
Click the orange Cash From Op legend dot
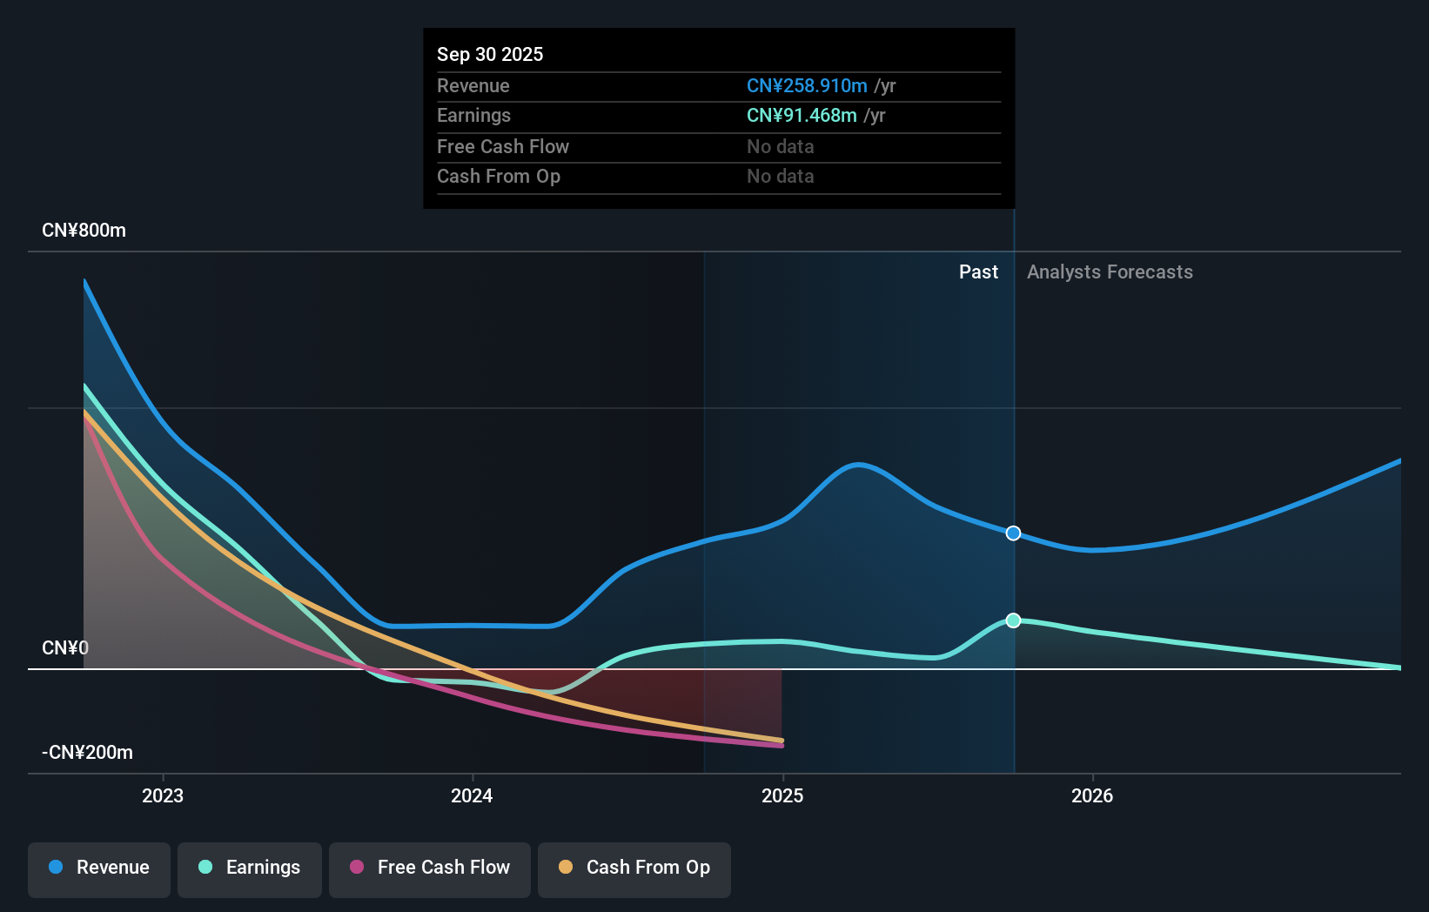pos(566,868)
